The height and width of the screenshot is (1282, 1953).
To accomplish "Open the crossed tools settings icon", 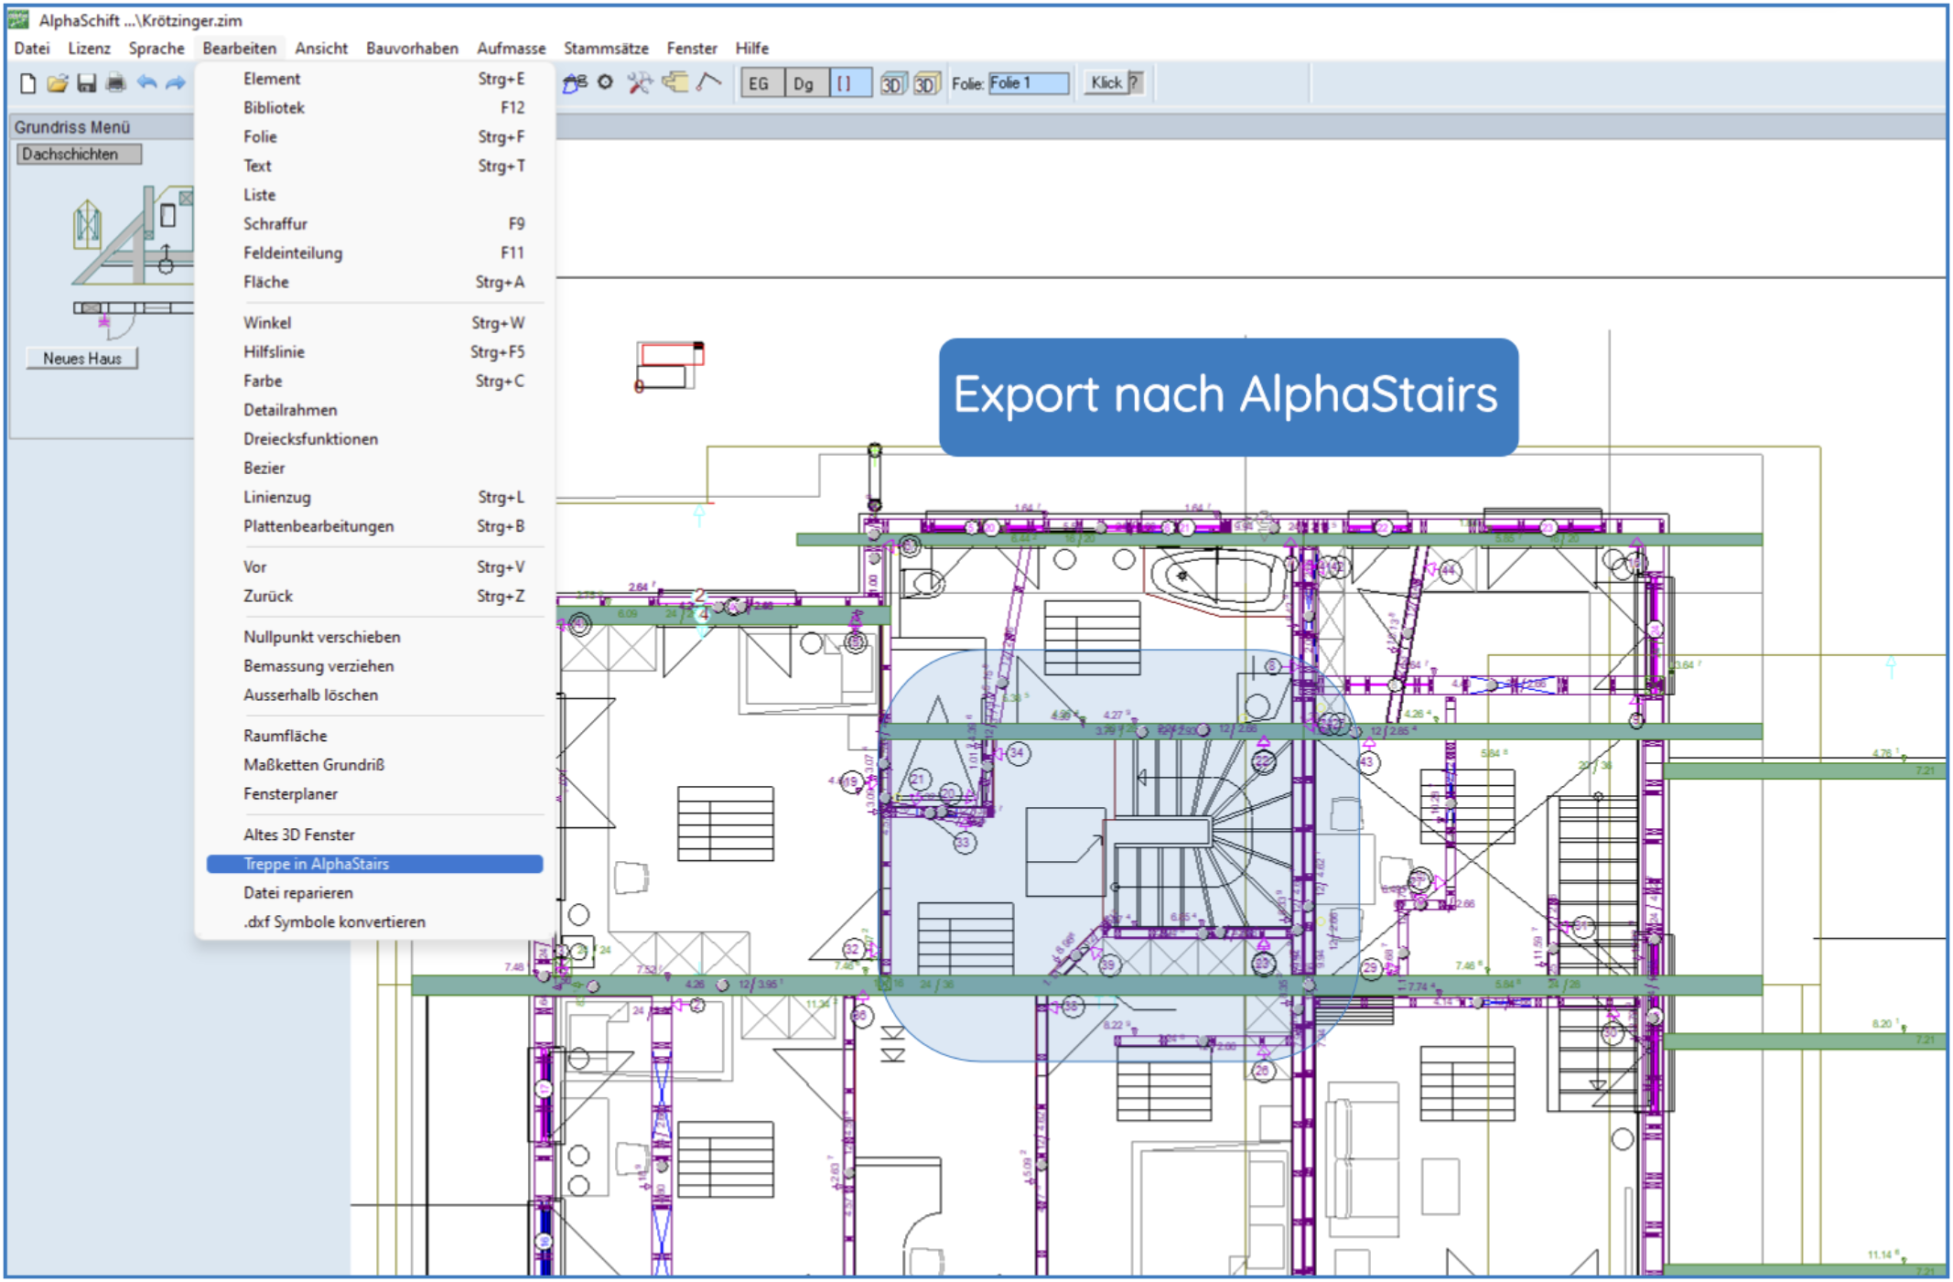I will click(x=639, y=83).
